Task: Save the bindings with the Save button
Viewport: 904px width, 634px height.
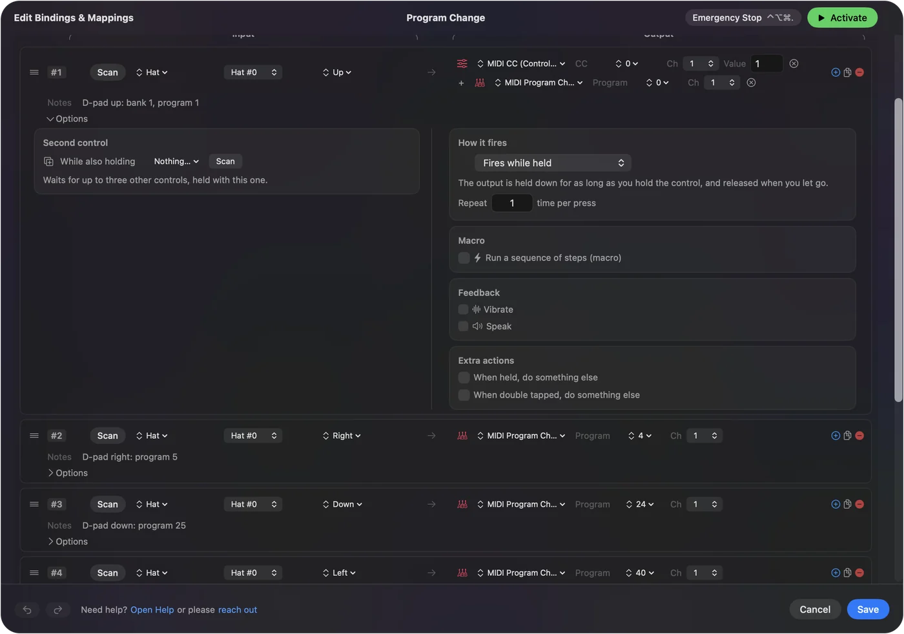Action: pyautogui.click(x=868, y=609)
